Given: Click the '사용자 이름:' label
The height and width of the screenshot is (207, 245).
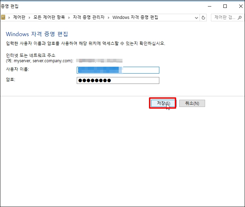Looking at the screenshot, I should [18, 69].
